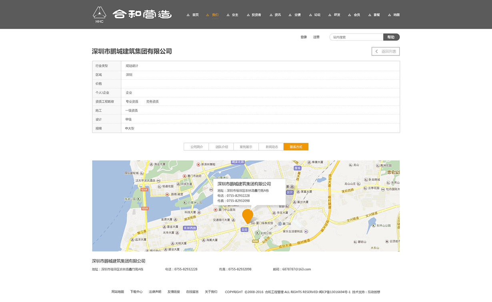Open the 地图 navigation item
492x302 pixels.
pyautogui.click(x=396, y=15)
